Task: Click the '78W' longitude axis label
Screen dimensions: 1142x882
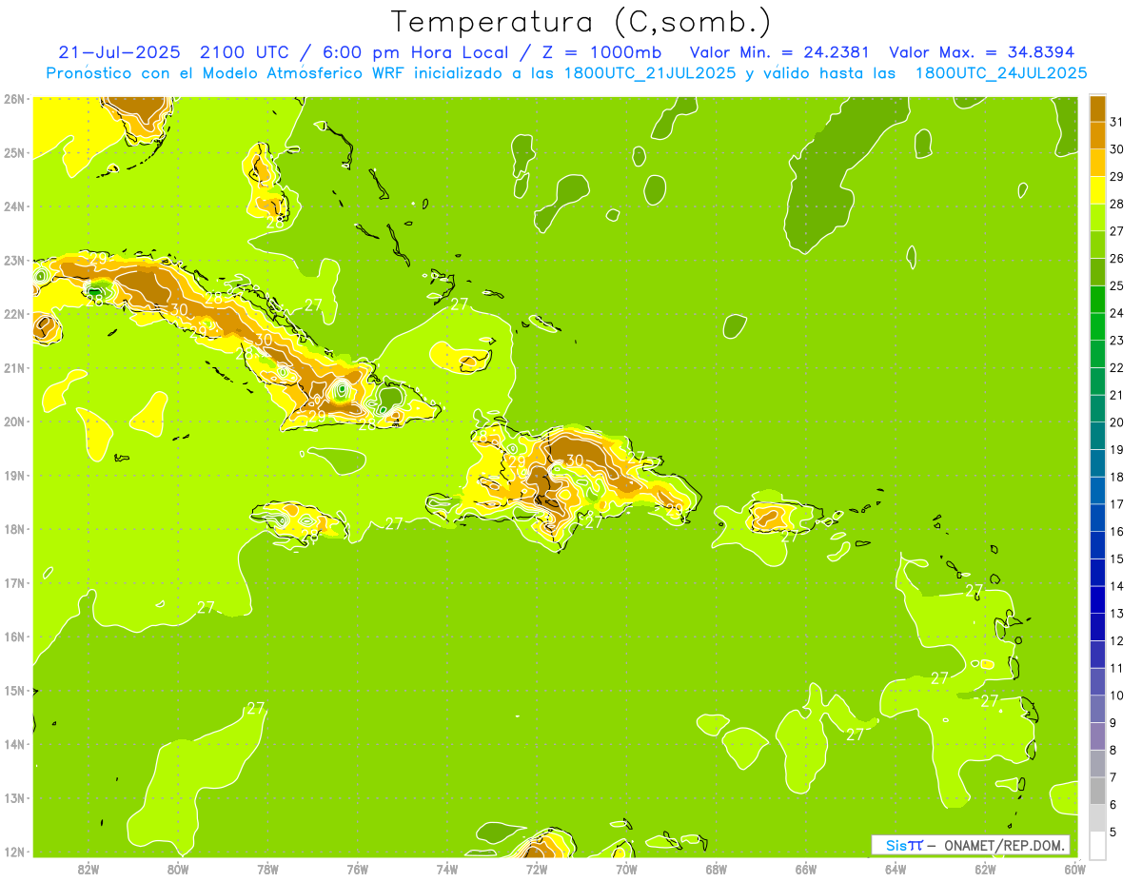Action: tap(267, 869)
